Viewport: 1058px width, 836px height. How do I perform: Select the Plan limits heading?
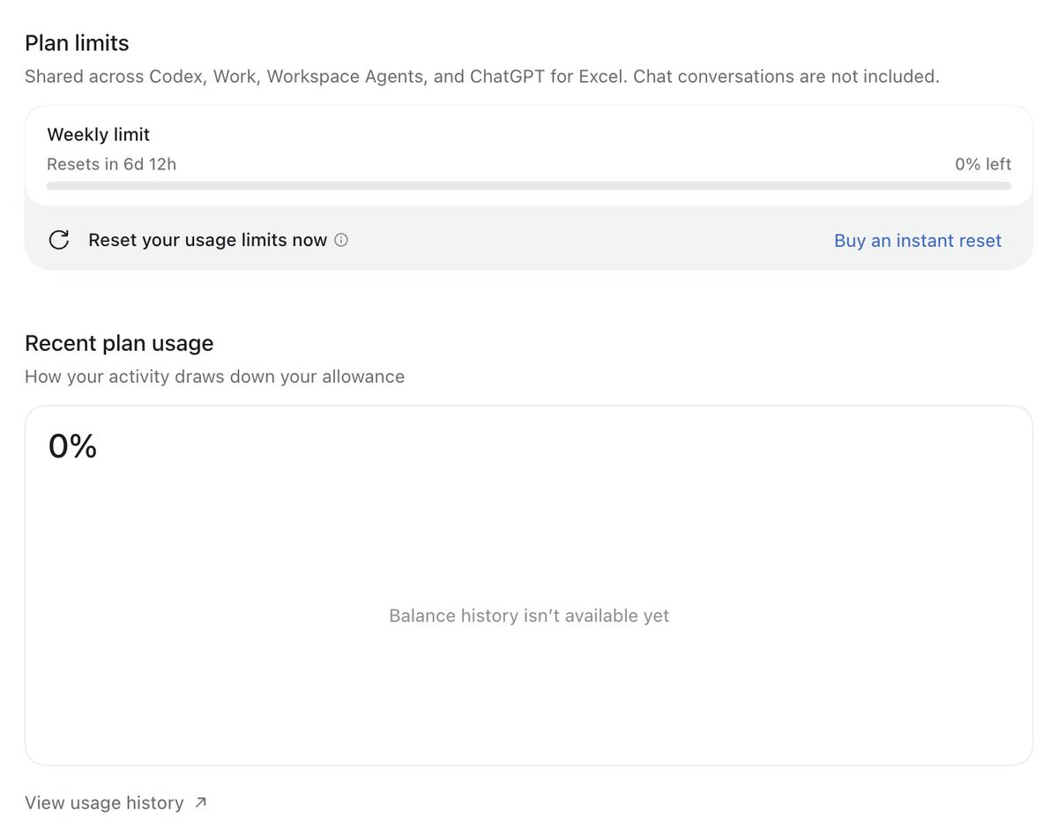[x=77, y=43]
